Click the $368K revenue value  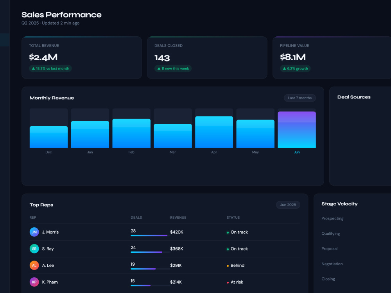[x=177, y=248]
